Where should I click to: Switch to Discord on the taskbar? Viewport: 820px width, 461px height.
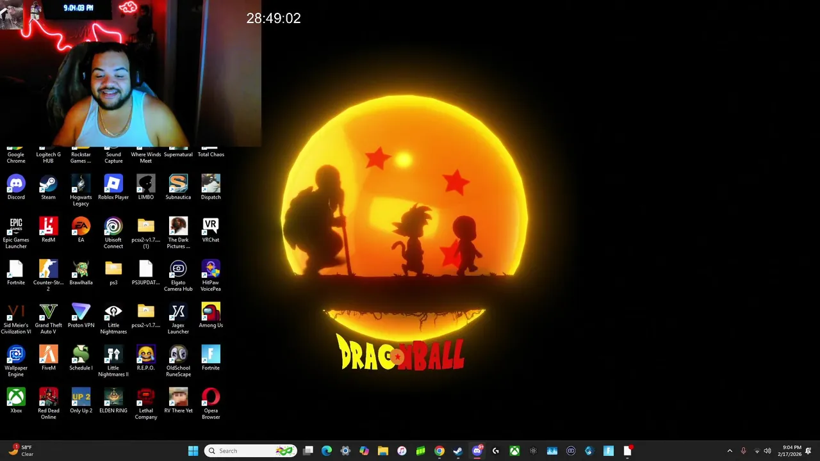click(x=477, y=451)
